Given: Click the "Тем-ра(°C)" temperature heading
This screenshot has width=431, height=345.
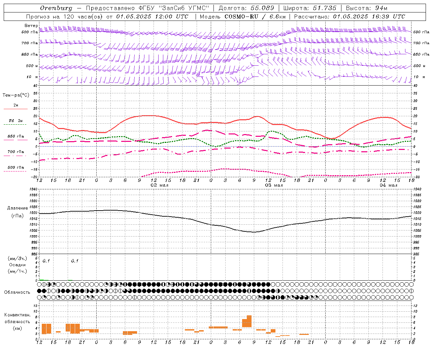Looking at the screenshot, I should click(x=16, y=95).
